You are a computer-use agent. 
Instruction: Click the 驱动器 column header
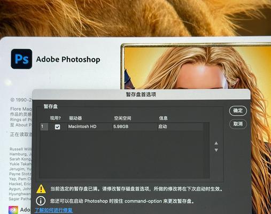tap(75, 118)
